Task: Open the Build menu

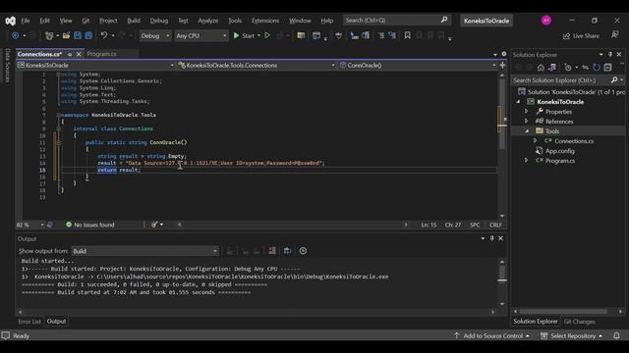Action: (x=134, y=21)
